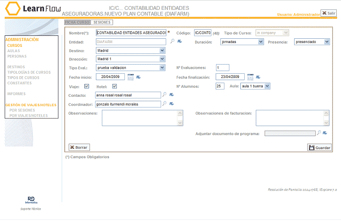Switch to the Sesiones tab

[102, 23]
